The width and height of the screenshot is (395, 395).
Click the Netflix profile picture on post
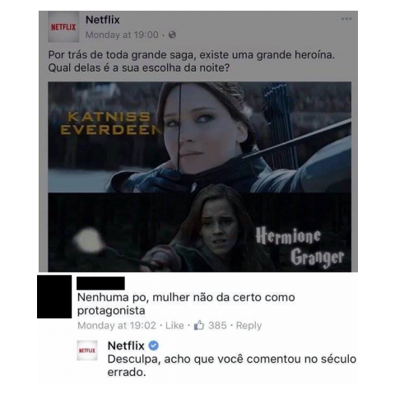(x=63, y=27)
